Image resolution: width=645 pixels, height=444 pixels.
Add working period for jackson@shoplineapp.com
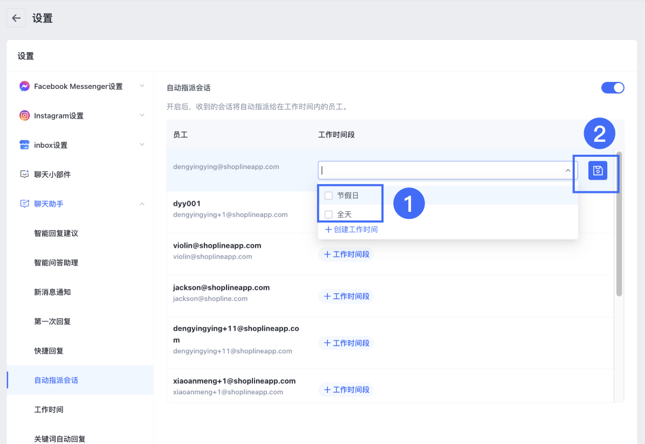pos(346,296)
